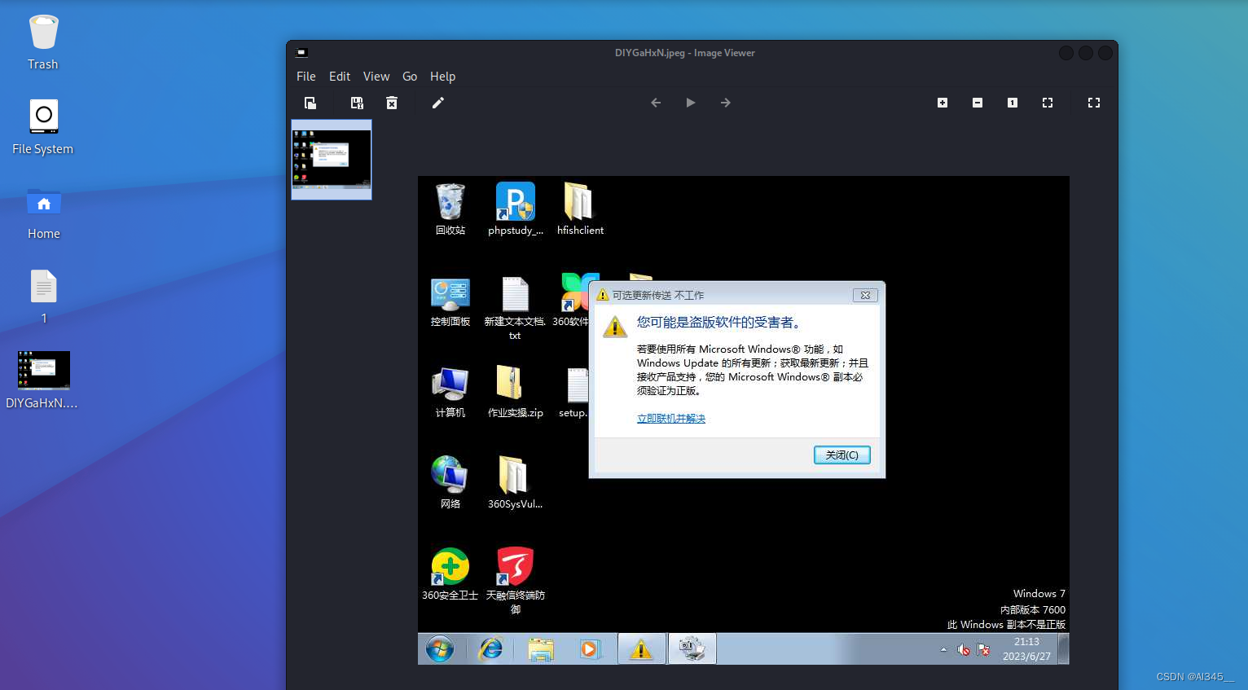Click 网络 network icon in the image
The image size is (1248, 690).
pos(450,483)
